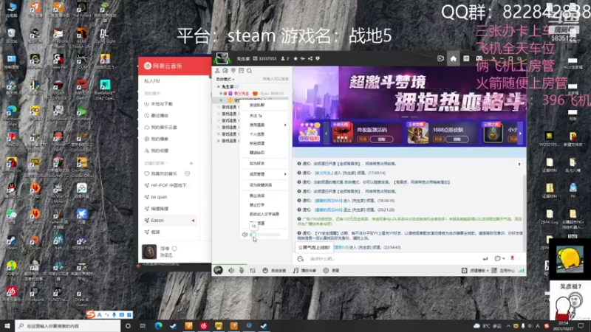Toggle the 自由发言 speaking mode button
The height and width of the screenshot is (332, 591).
click(x=274, y=271)
